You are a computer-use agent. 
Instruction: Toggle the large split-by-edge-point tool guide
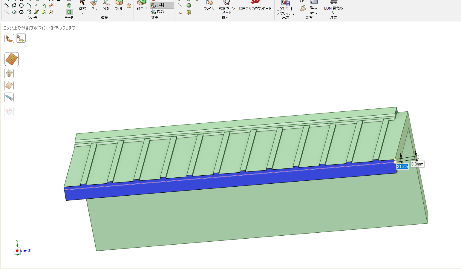pos(12,59)
